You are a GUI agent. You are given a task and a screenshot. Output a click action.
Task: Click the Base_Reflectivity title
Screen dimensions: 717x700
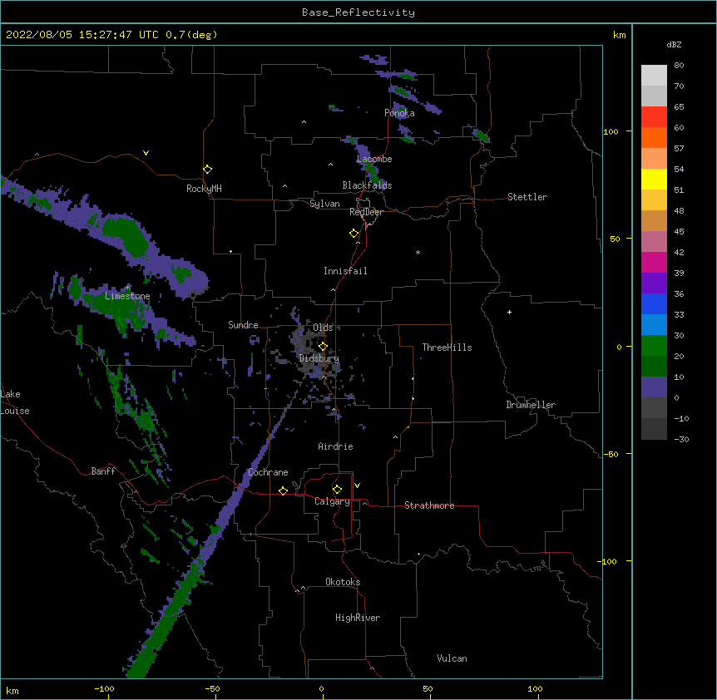click(x=358, y=12)
